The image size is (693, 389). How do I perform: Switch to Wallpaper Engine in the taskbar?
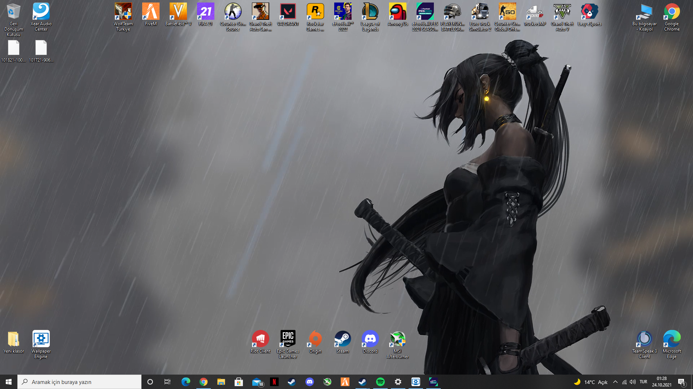point(416,382)
